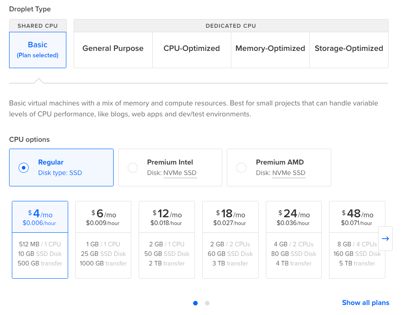The width and height of the screenshot is (404, 315).
Task: Click the Show all plans link
Action: (365, 303)
